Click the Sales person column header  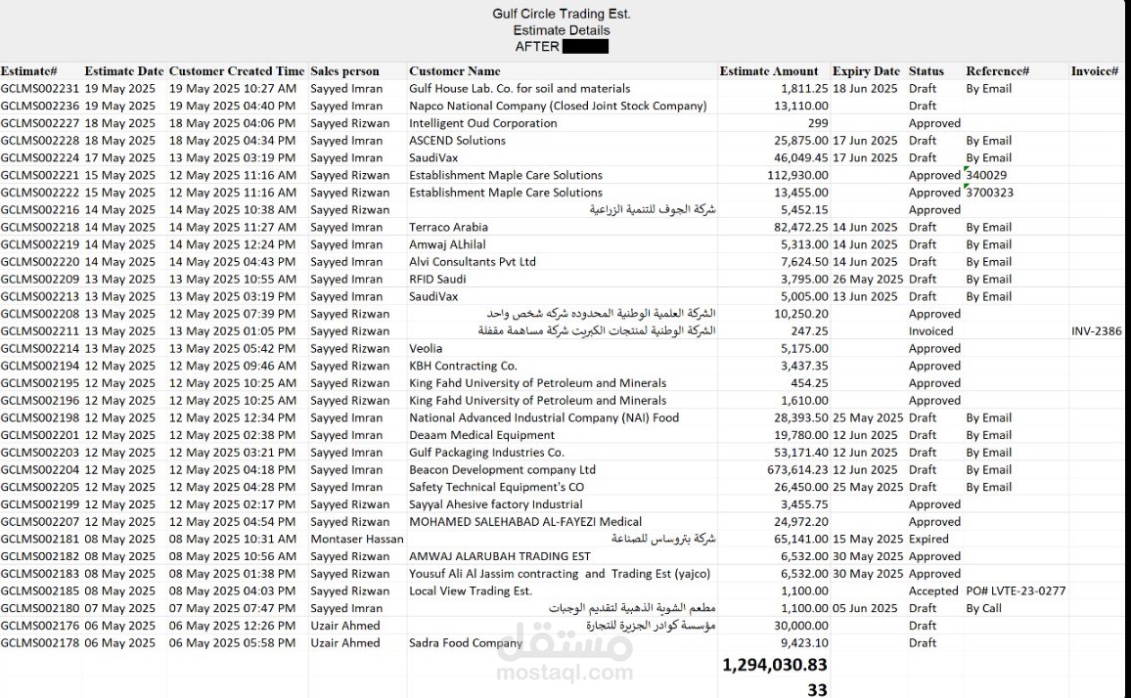(x=344, y=71)
